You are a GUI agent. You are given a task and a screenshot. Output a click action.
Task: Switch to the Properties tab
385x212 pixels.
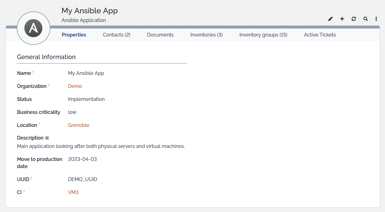(x=74, y=35)
